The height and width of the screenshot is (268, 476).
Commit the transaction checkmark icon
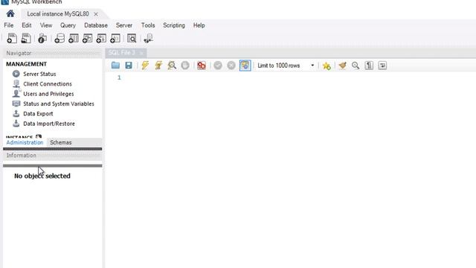(218, 66)
